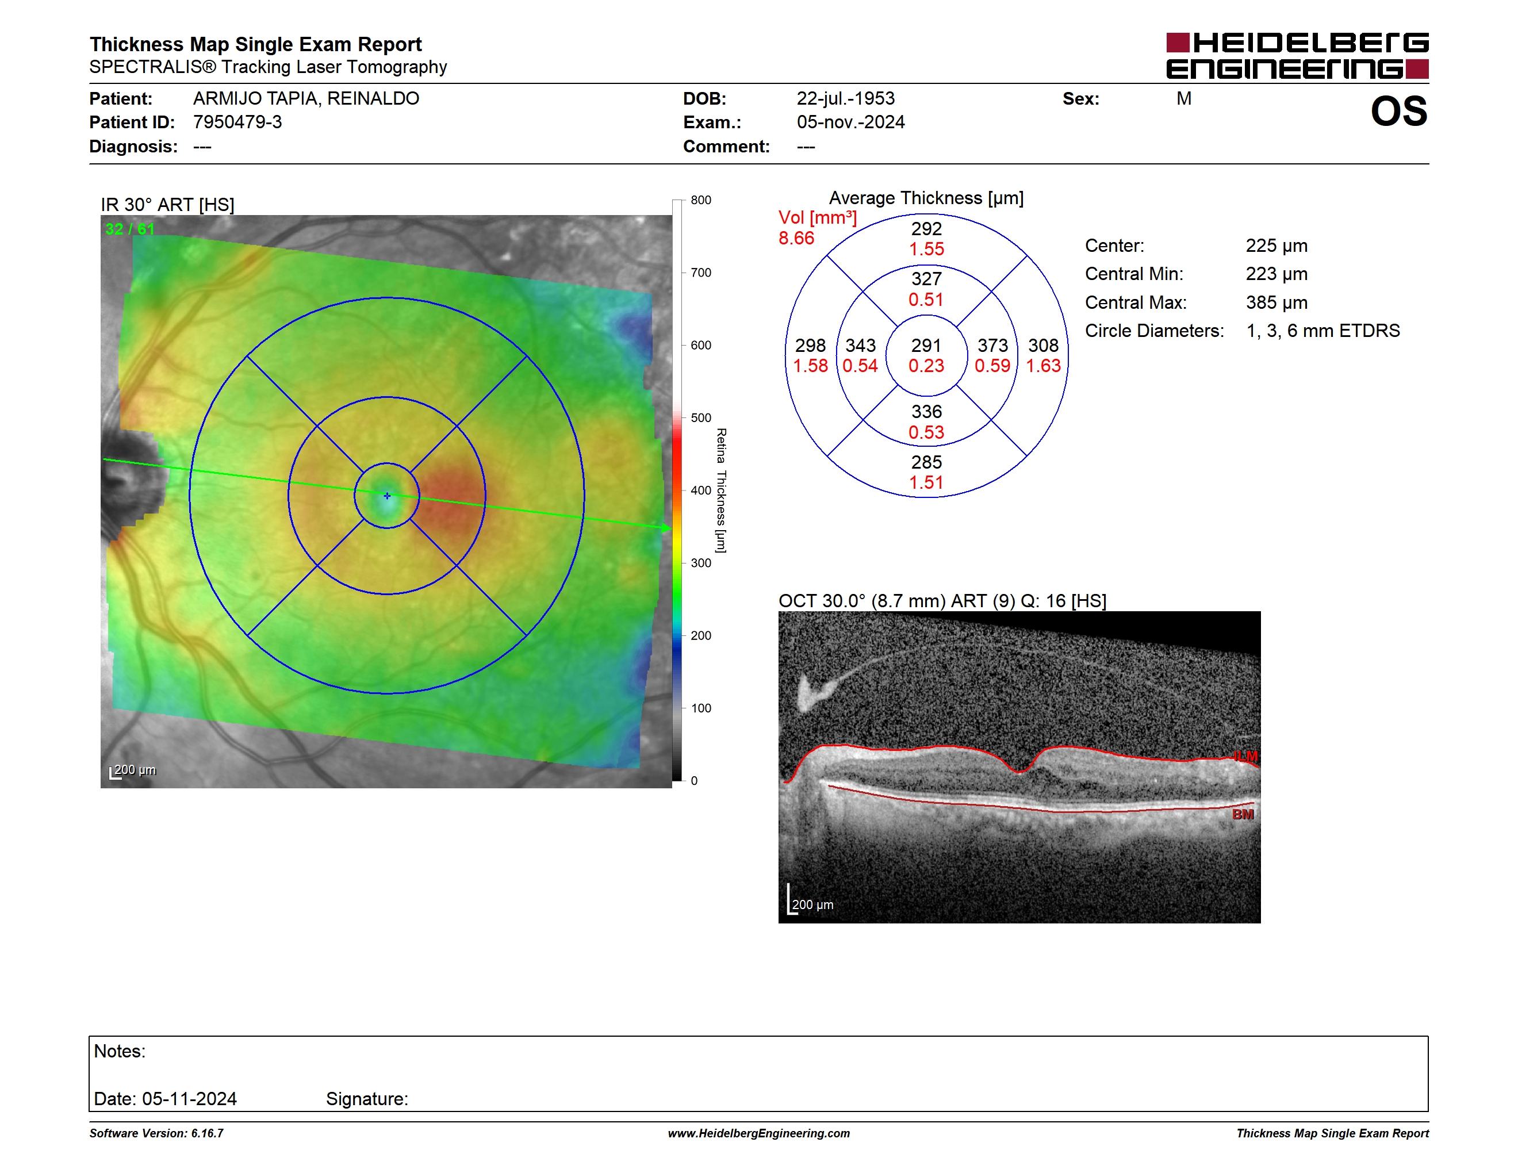Viewport: 1518px width, 1173px height.
Task: Click ETDRS inner superior value 327
Action: click(x=926, y=279)
